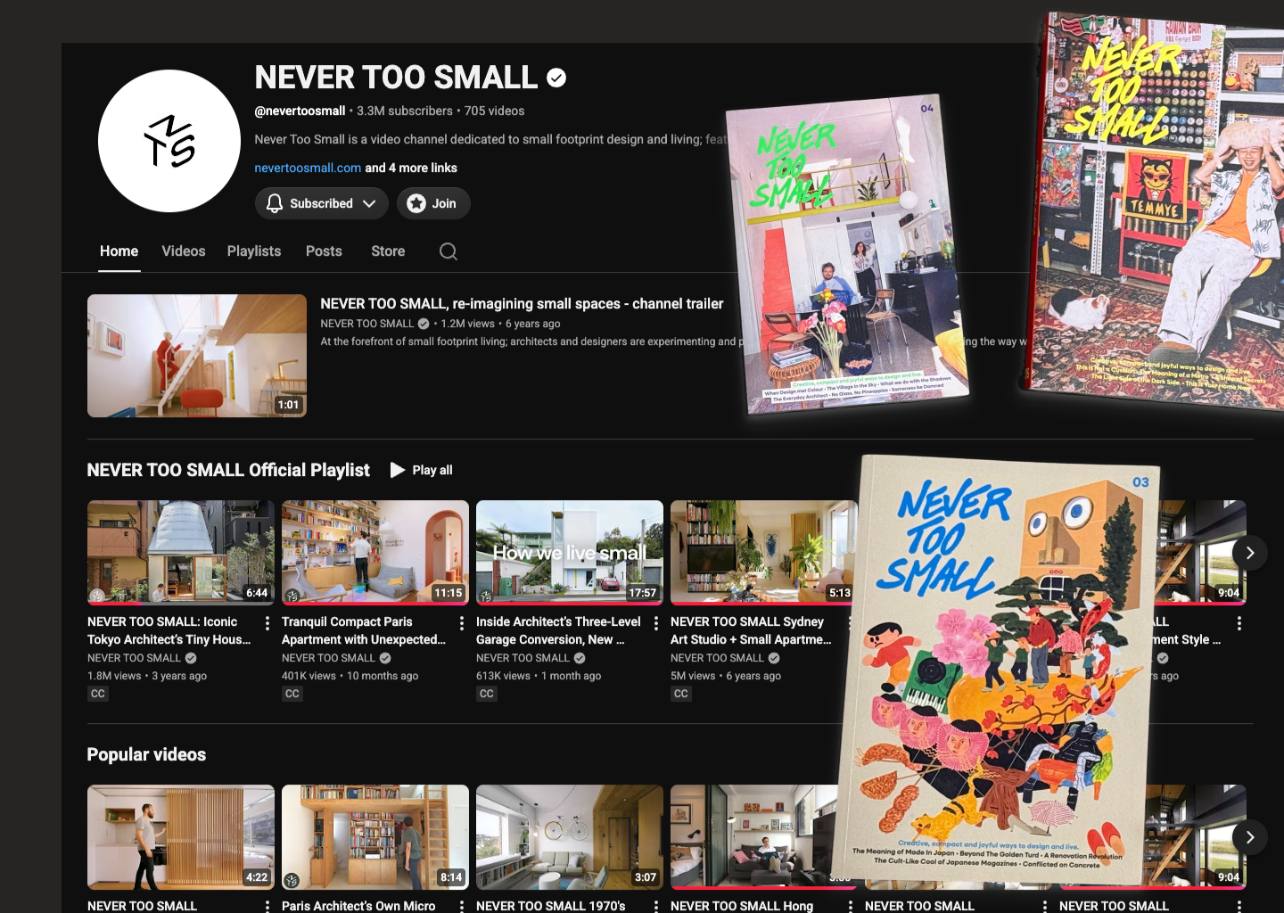The height and width of the screenshot is (913, 1284).
Task: Open NEVER TOO SMALL Sydney Art Studio title
Action: tap(751, 630)
